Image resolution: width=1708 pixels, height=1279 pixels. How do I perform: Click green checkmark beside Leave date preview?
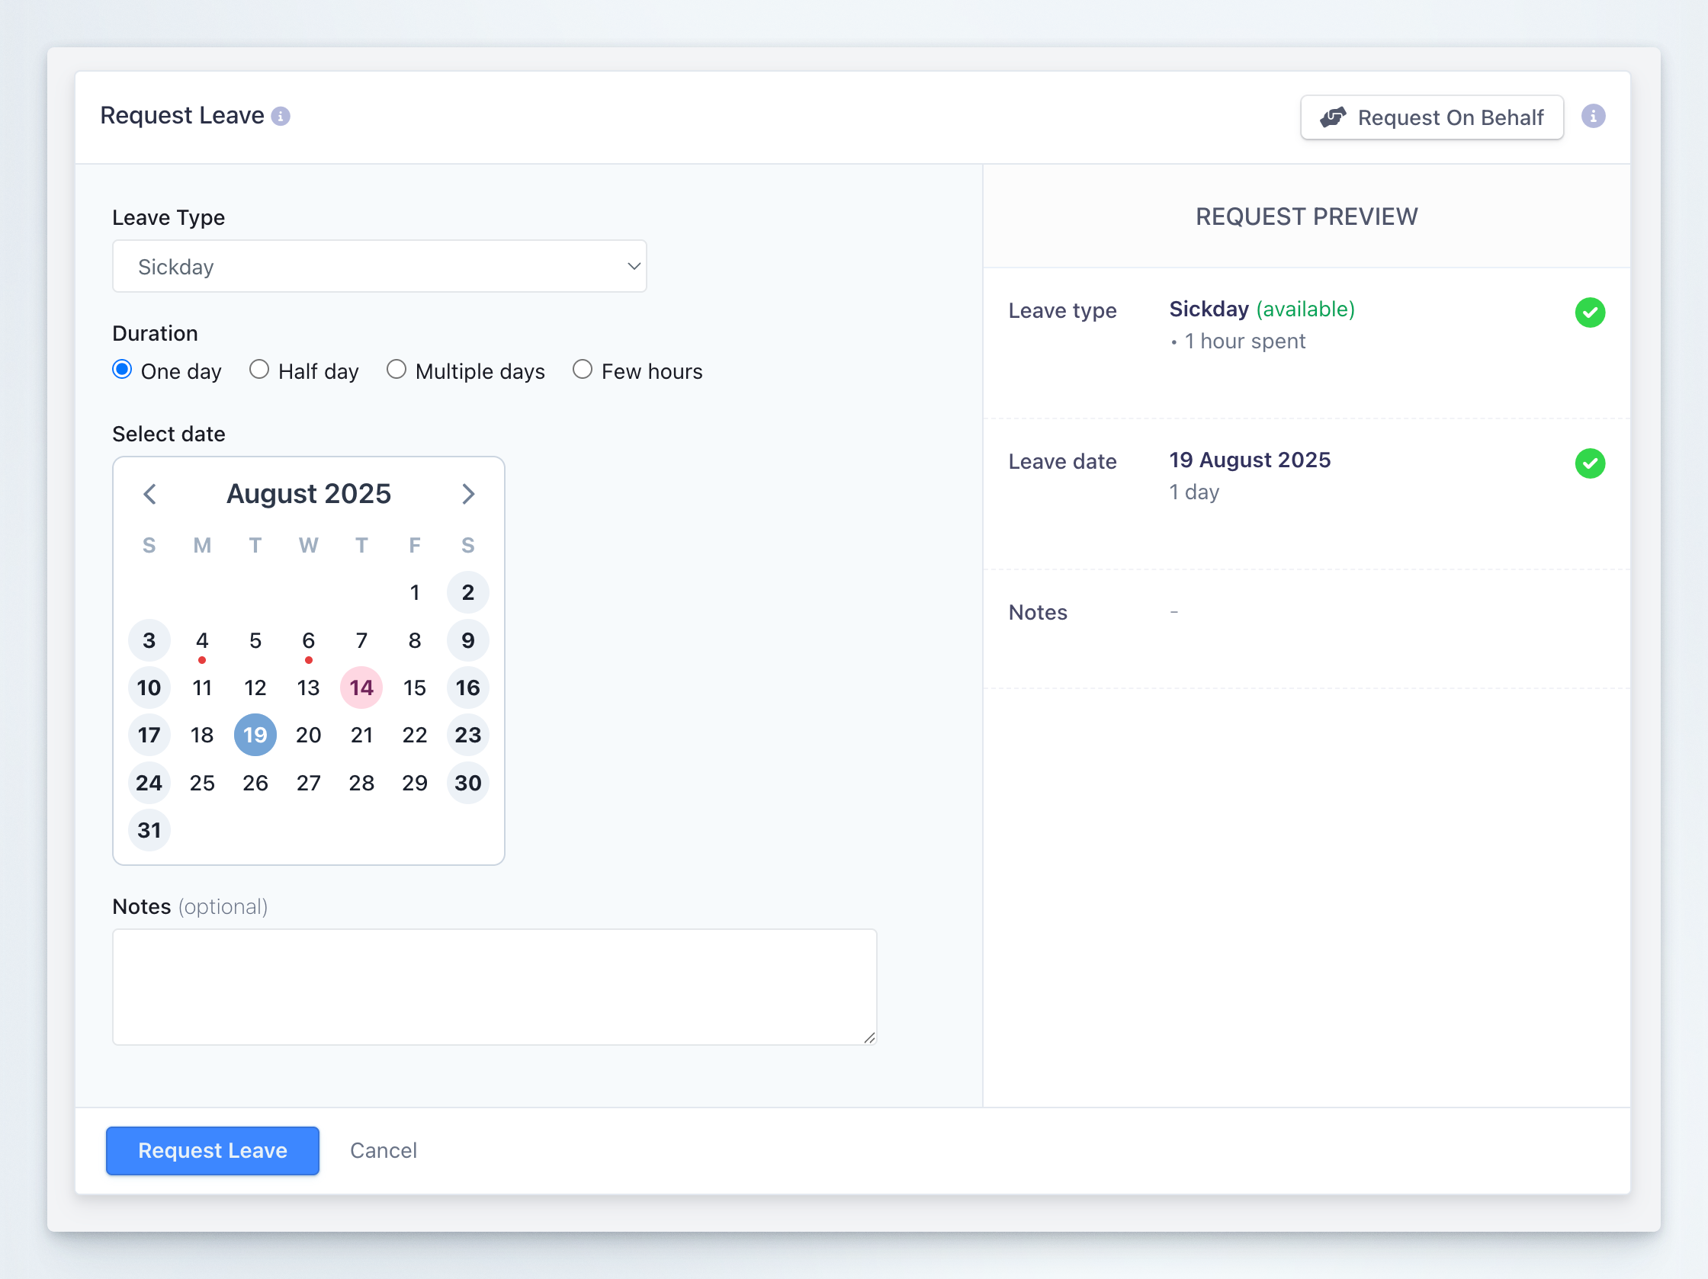[x=1589, y=463]
